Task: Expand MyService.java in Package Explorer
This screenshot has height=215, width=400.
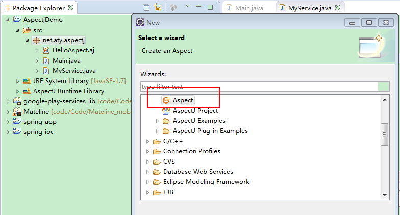Action: 37,71
